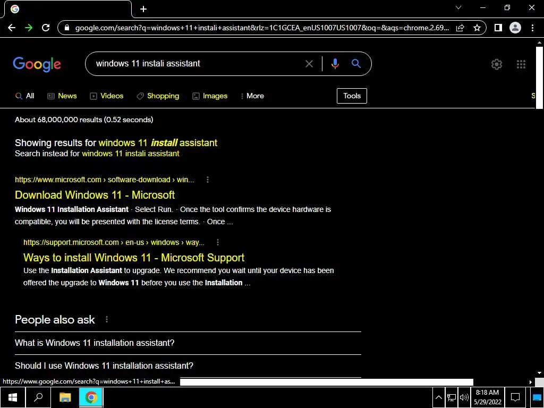Switch to the News tab
Image resolution: width=544 pixels, height=408 pixels.
(62, 96)
